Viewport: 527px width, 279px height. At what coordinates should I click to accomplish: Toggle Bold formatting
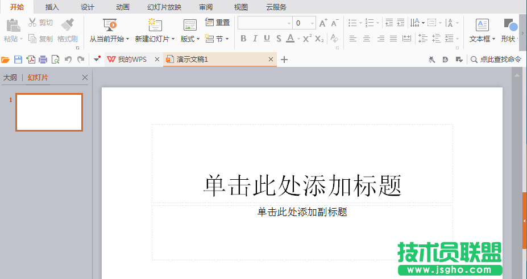point(243,39)
